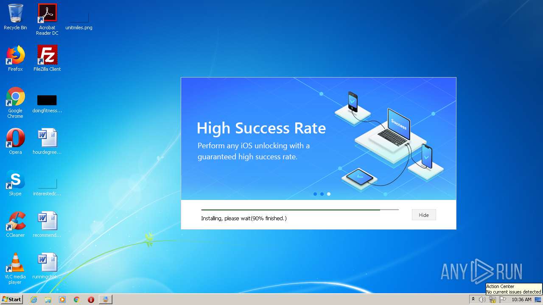Launch Firefox from the desktop
543x305 pixels.
tap(15, 58)
